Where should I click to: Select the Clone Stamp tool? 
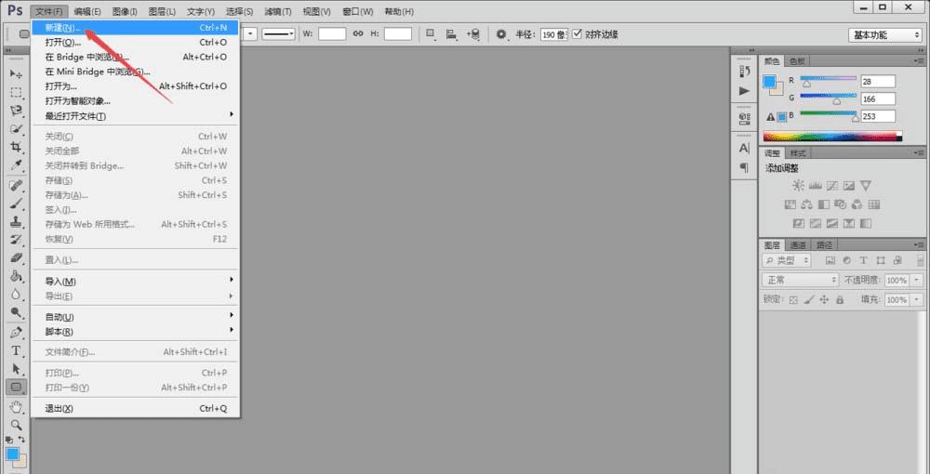[x=16, y=222]
